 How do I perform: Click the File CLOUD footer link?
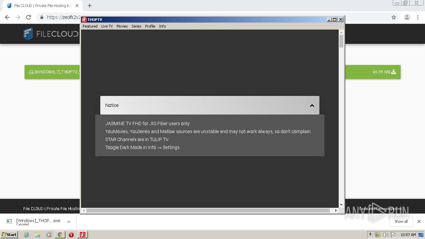pos(51,209)
